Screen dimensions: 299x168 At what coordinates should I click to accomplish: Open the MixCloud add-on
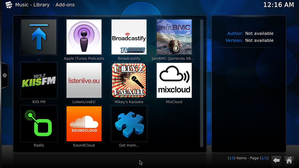[x=174, y=80]
